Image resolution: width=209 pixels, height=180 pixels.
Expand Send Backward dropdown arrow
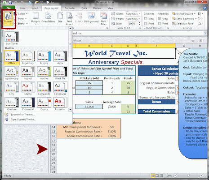click(x=196, y=19)
